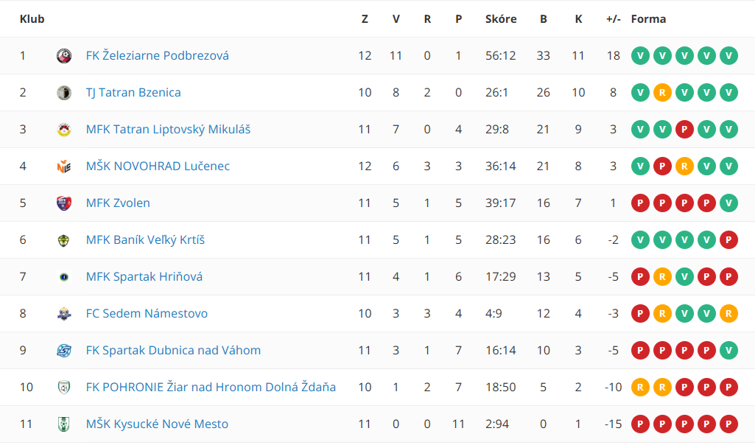
Task: Click the MFK Tatran Liptovský Mikuláš crest
Action: click(64, 130)
